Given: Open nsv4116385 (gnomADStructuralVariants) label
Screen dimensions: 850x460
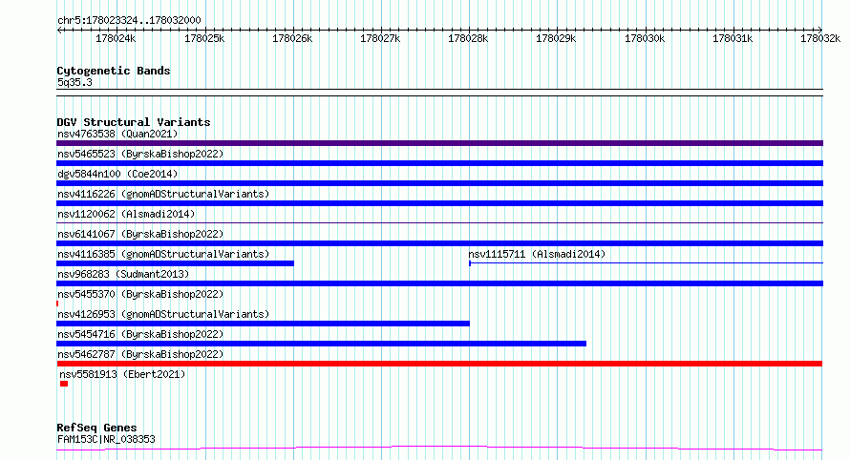Looking at the screenshot, I should point(163,254).
